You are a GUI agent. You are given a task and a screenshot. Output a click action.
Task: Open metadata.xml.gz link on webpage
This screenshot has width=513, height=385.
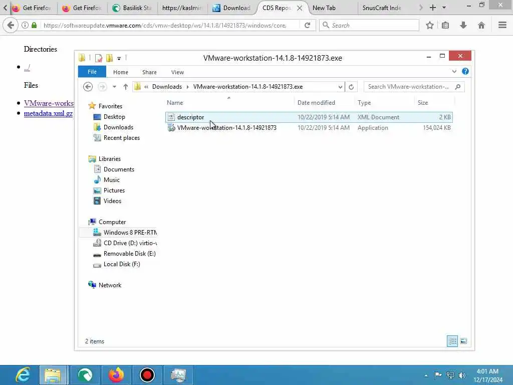tap(48, 113)
